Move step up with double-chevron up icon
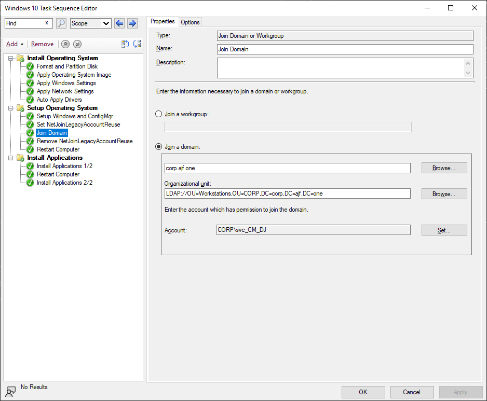Image resolution: width=487 pixels, height=401 pixels. (x=65, y=44)
